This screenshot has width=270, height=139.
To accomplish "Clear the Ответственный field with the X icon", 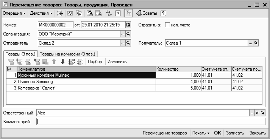I will (257, 113).
